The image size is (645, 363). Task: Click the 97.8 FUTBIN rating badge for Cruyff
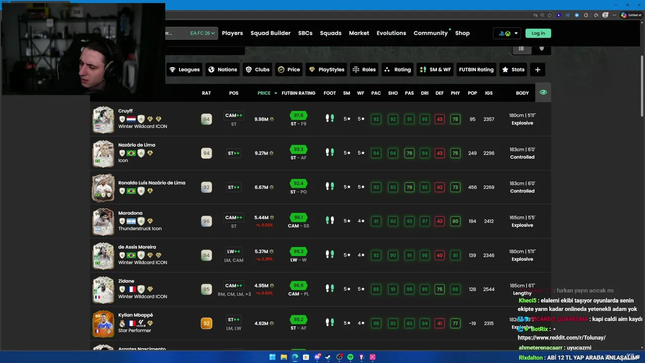pos(298,115)
